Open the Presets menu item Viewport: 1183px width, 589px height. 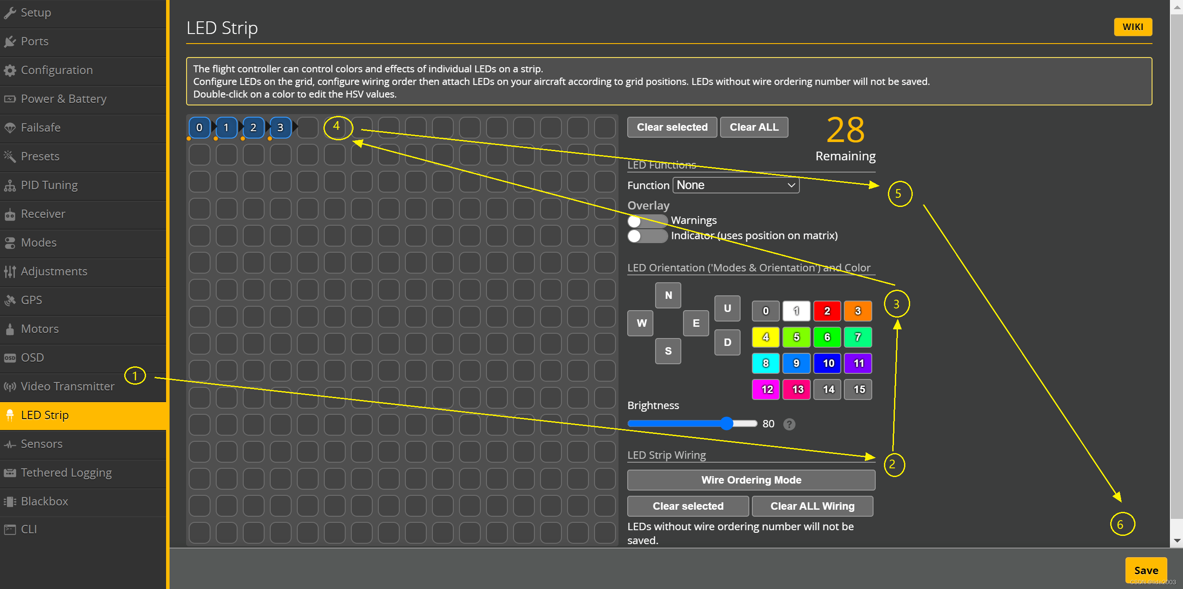click(x=41, y=156)
